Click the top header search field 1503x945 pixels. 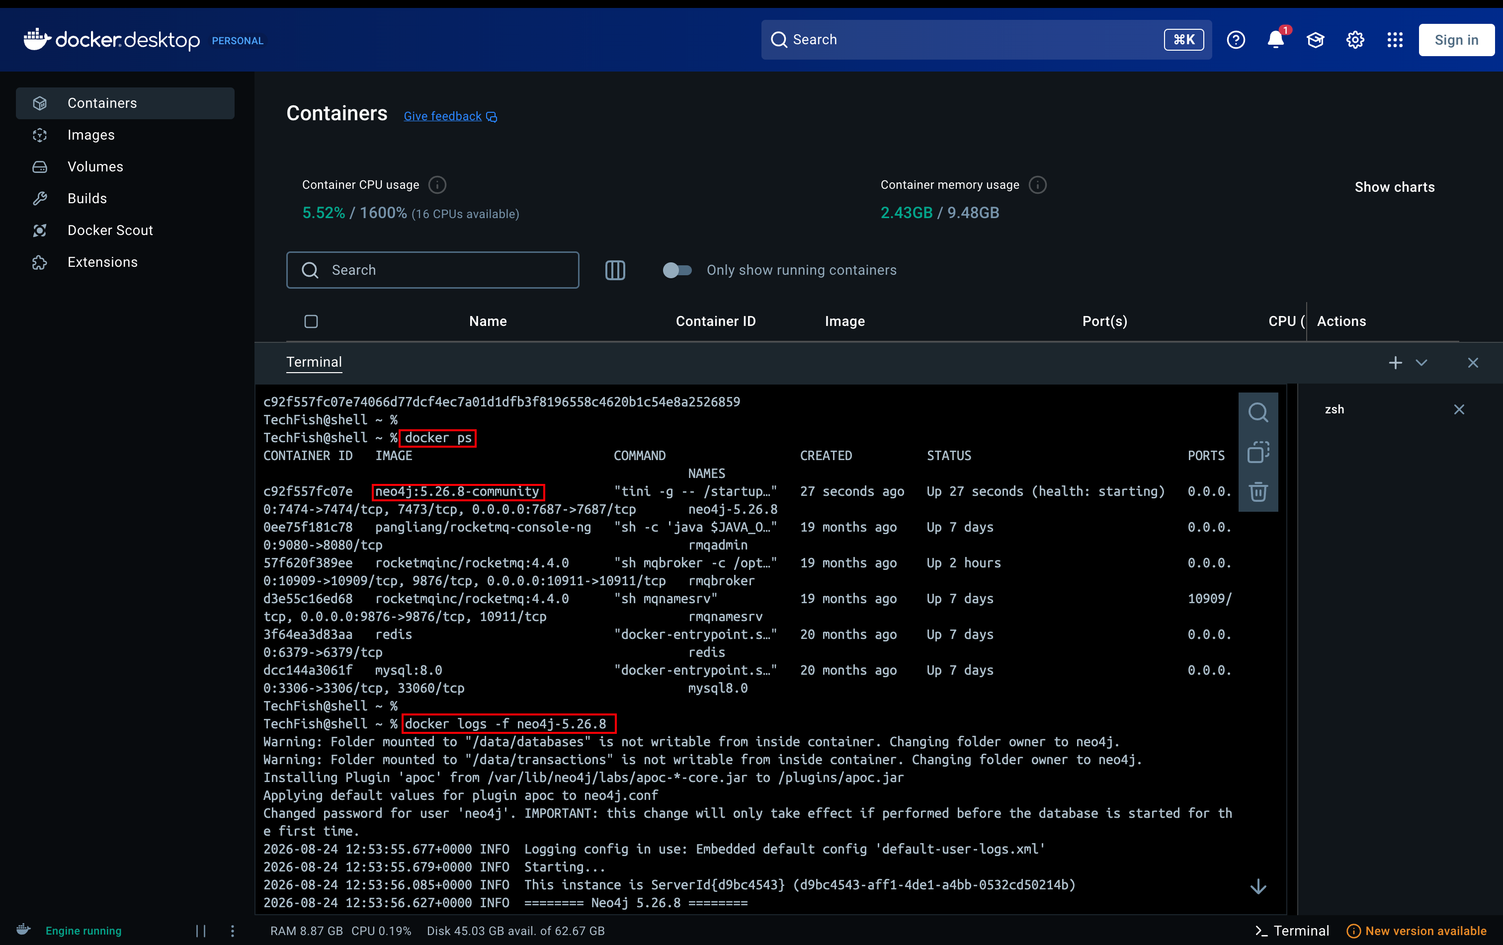[x=986, y=39]
